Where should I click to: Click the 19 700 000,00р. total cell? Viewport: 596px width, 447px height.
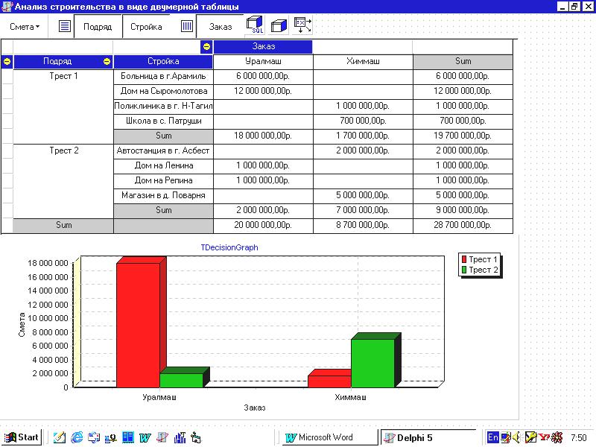[x=463, y=136]
